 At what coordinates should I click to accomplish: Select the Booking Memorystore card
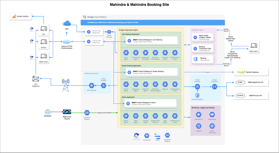(203, 59)
